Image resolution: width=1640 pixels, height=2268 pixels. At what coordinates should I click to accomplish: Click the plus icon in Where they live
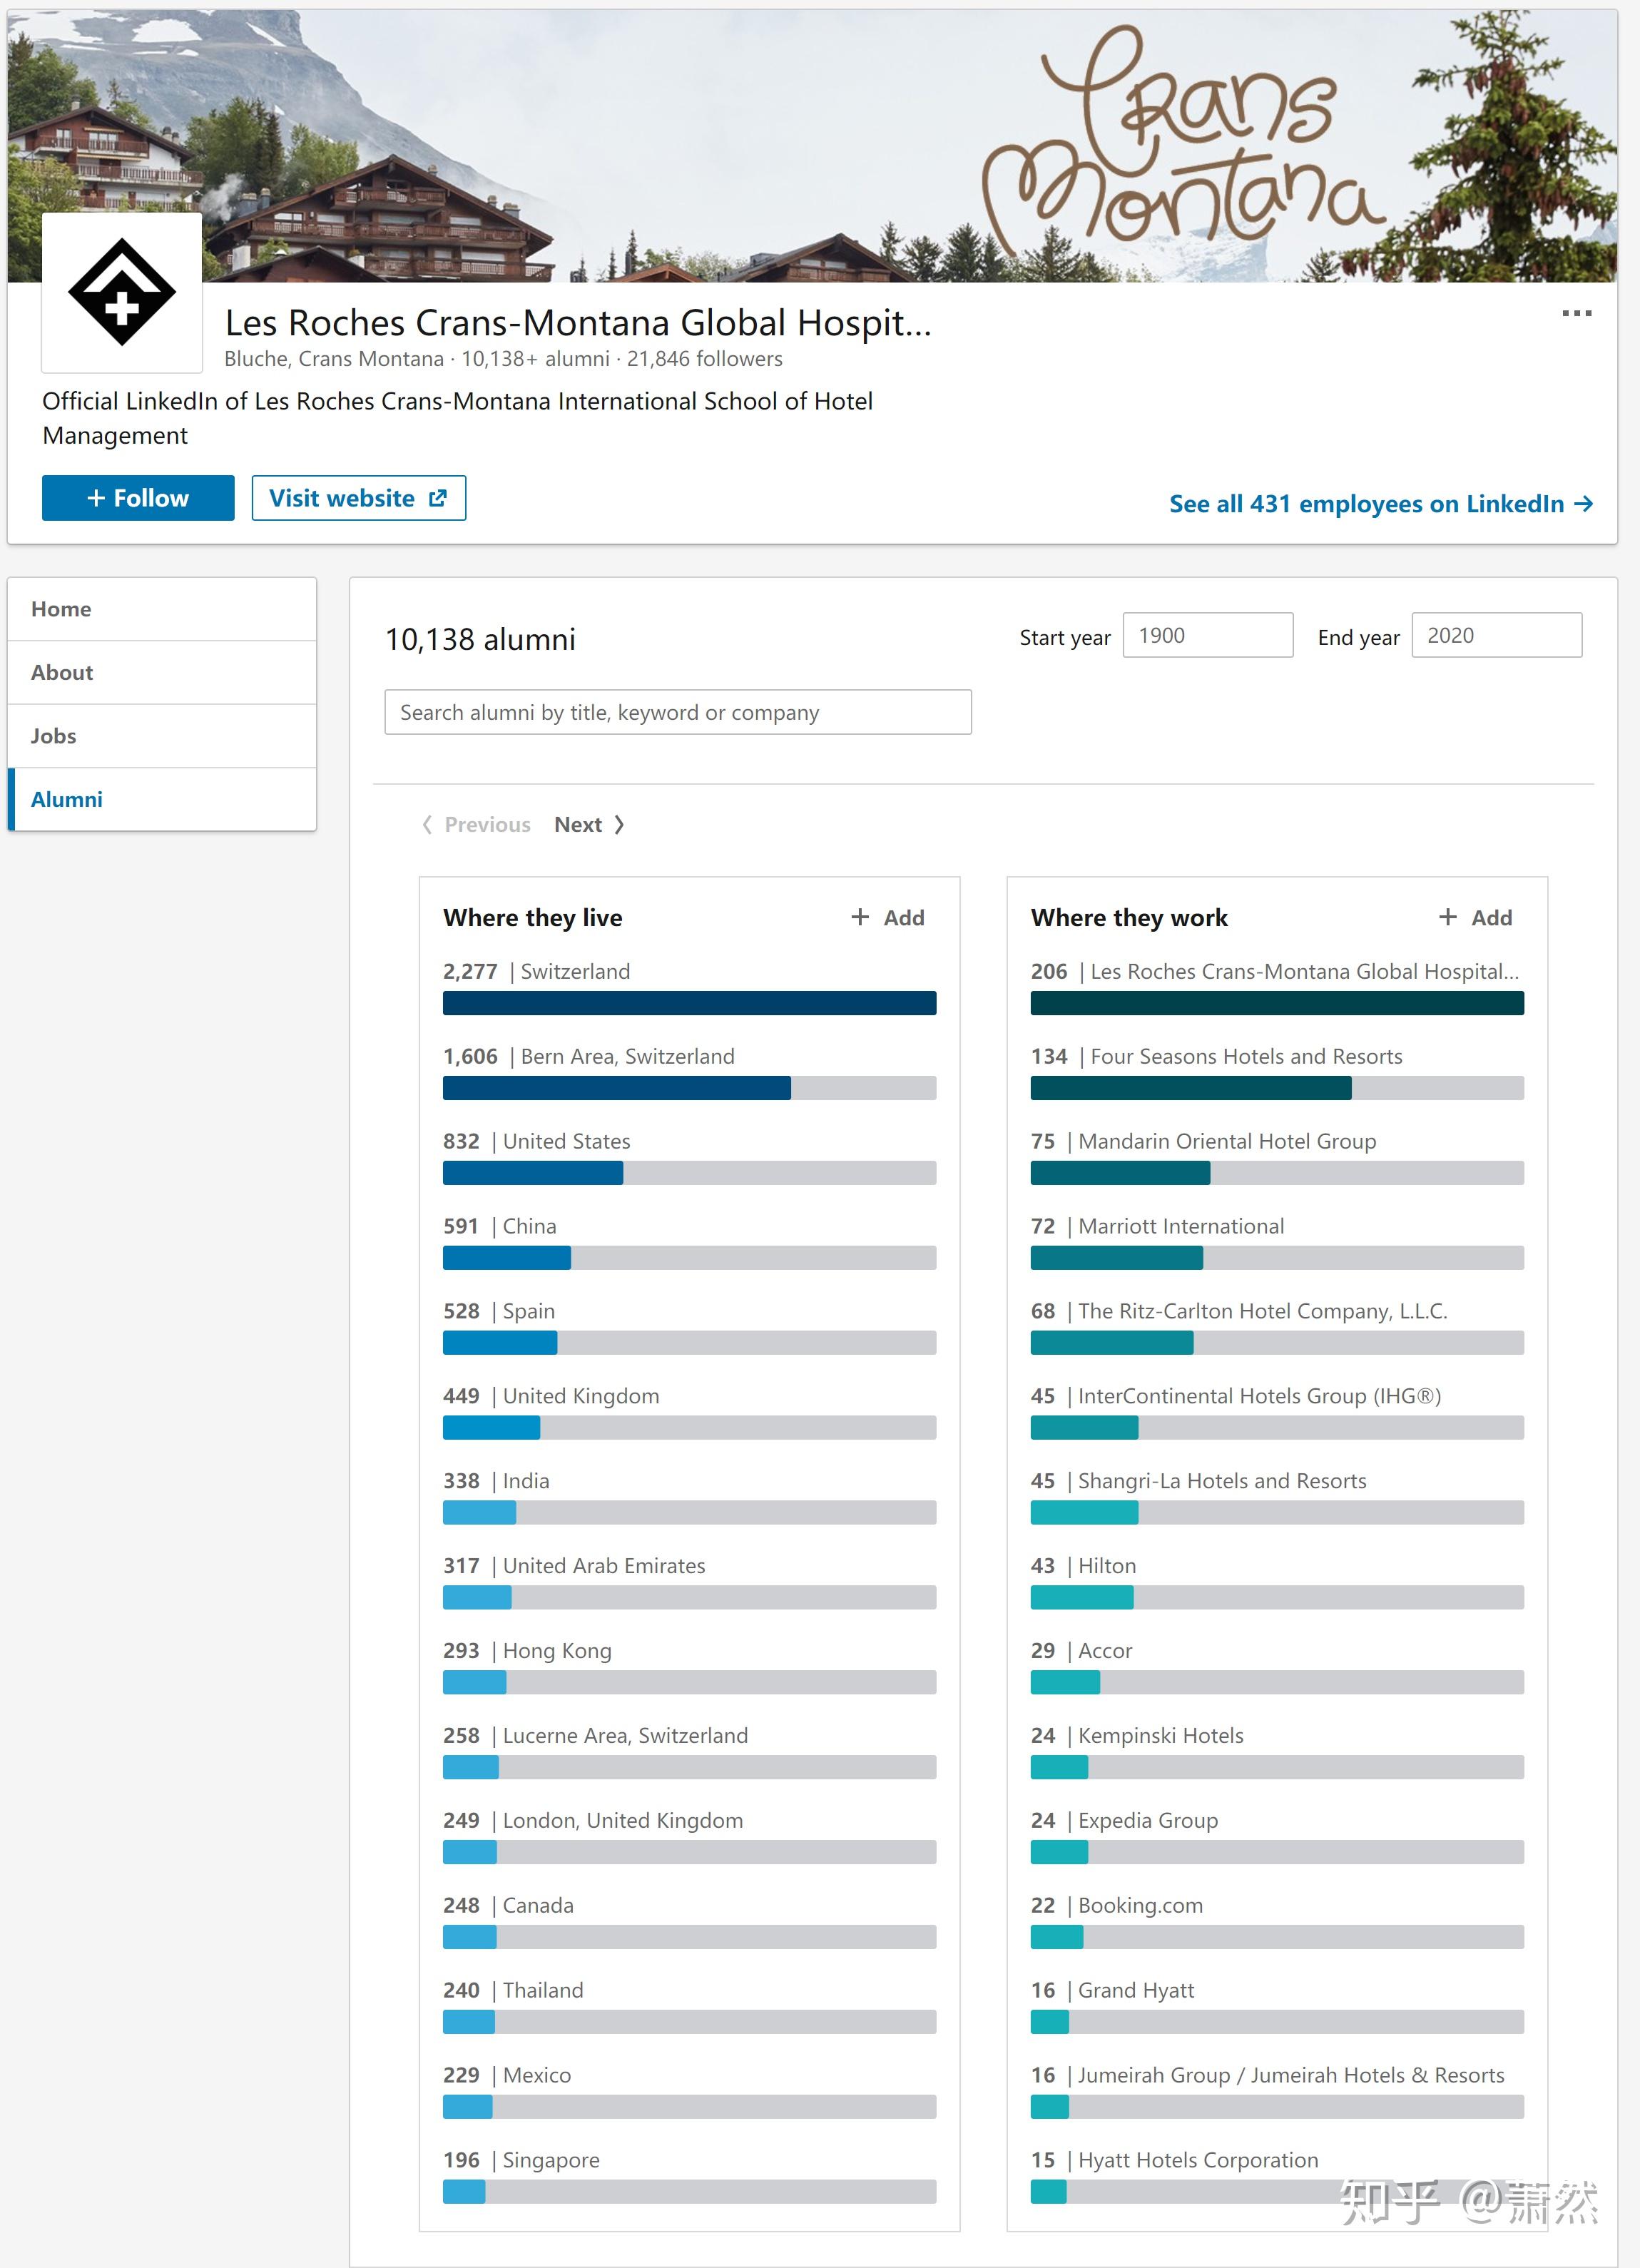click(x=860, y=917)
